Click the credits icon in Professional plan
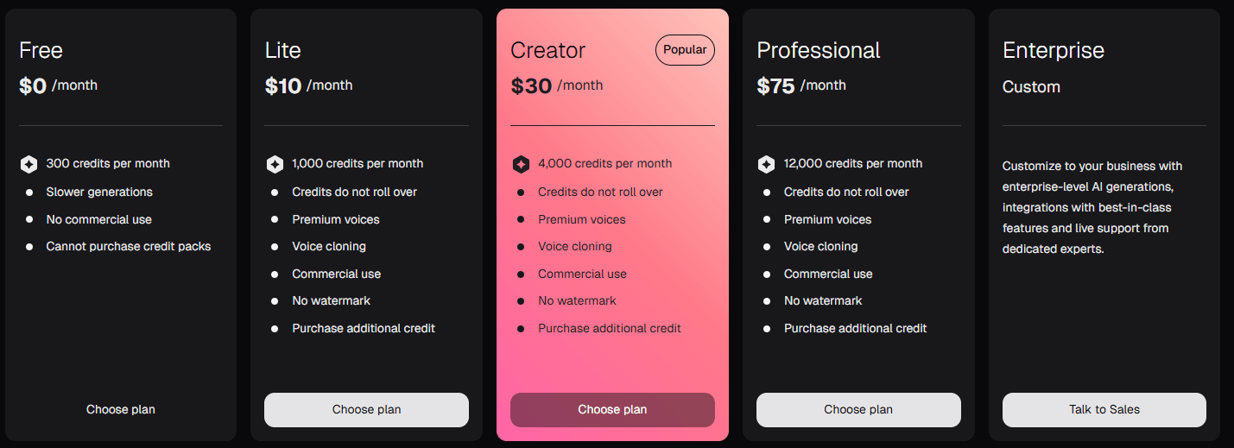The width and height of the screenshot is (1234, 448). coord(766,164)
